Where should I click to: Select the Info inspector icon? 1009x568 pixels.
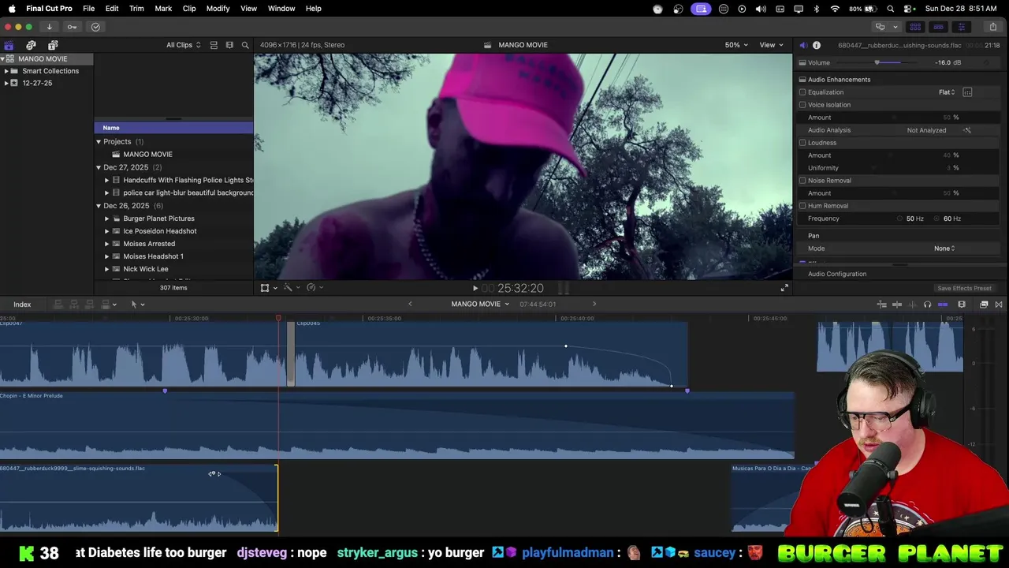[x=817, y=45]
